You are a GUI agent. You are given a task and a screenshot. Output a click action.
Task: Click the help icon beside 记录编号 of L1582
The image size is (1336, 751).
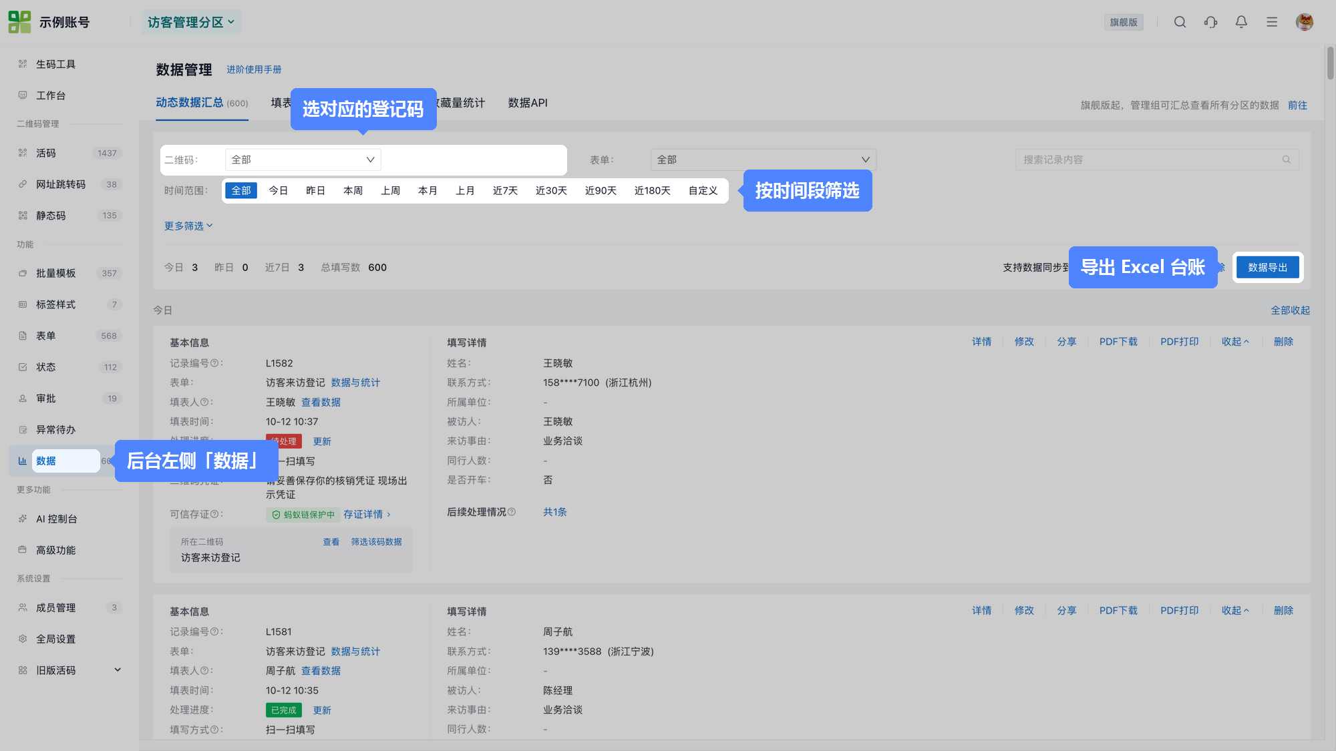[214, 363]
